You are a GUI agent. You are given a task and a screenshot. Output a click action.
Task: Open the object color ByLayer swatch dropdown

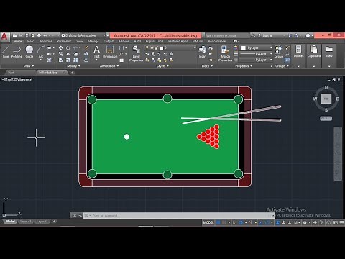pos(257,47)
